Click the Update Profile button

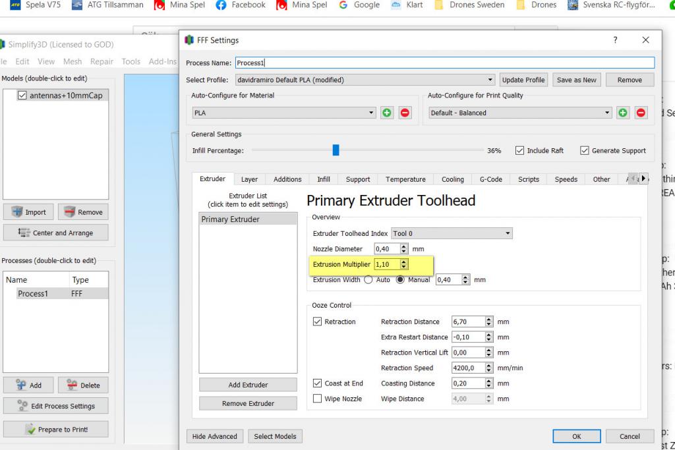pyautogui.click(x=523, y=80)
